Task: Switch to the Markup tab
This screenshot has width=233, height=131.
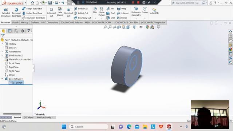Action: pyautogui.click(x=24, y=23)
